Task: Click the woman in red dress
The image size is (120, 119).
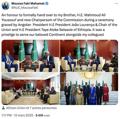Action: point(106,94)
